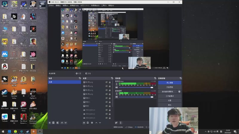This screenshot has height=134, width=239.
Task: Open scene filters icon in 场景 panel
Action: 58,123
